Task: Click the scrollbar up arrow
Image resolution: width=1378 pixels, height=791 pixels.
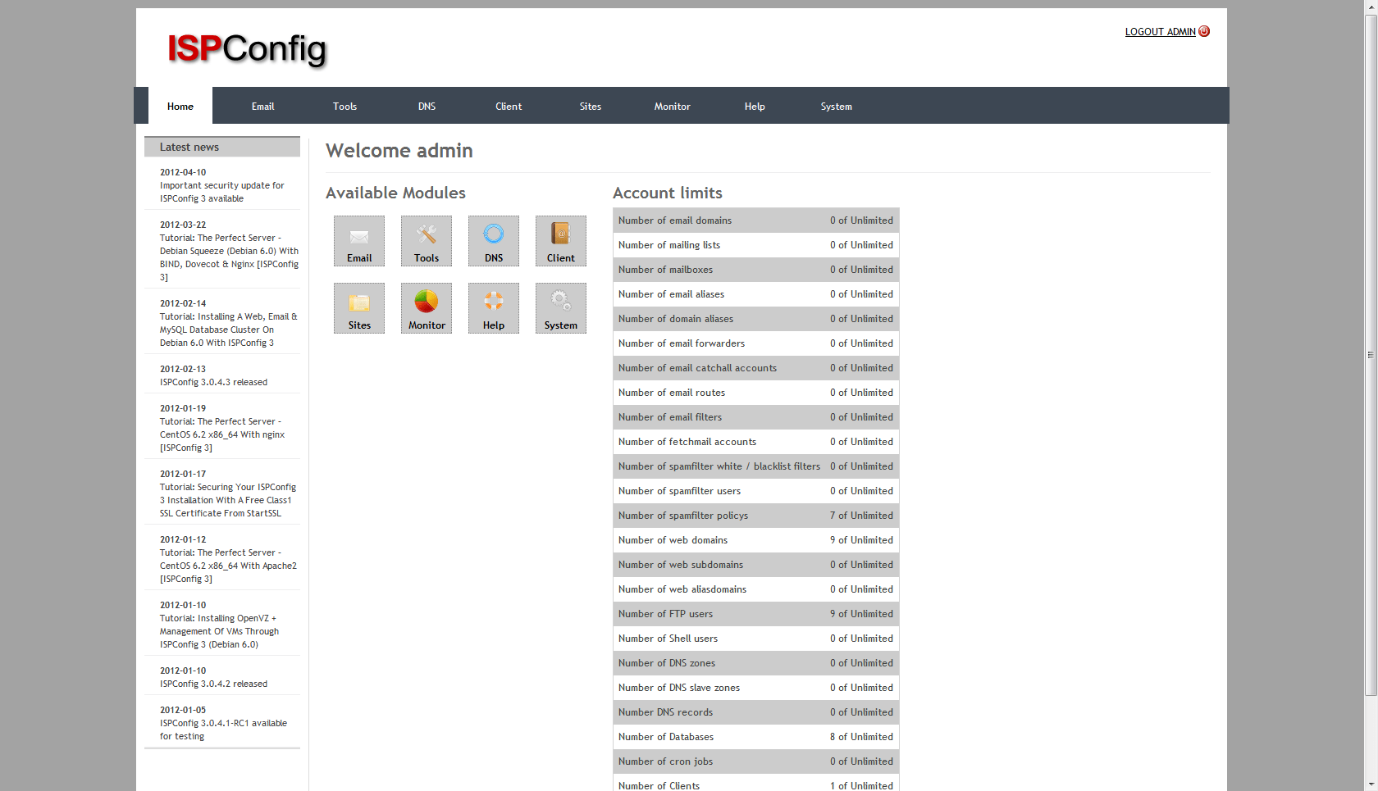Action: (x=1371, y=6)
